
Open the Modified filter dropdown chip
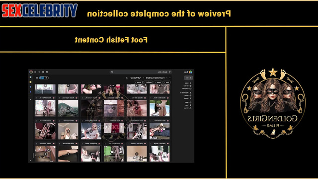tap(148, 83)
